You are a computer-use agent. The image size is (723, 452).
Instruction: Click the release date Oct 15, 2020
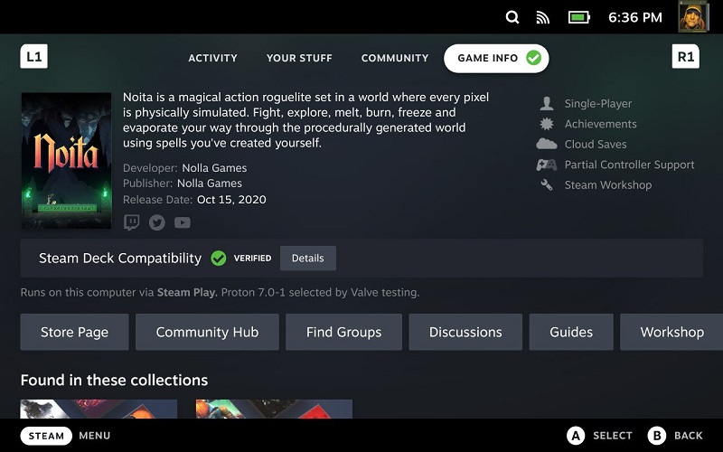[x=231, y=199]
